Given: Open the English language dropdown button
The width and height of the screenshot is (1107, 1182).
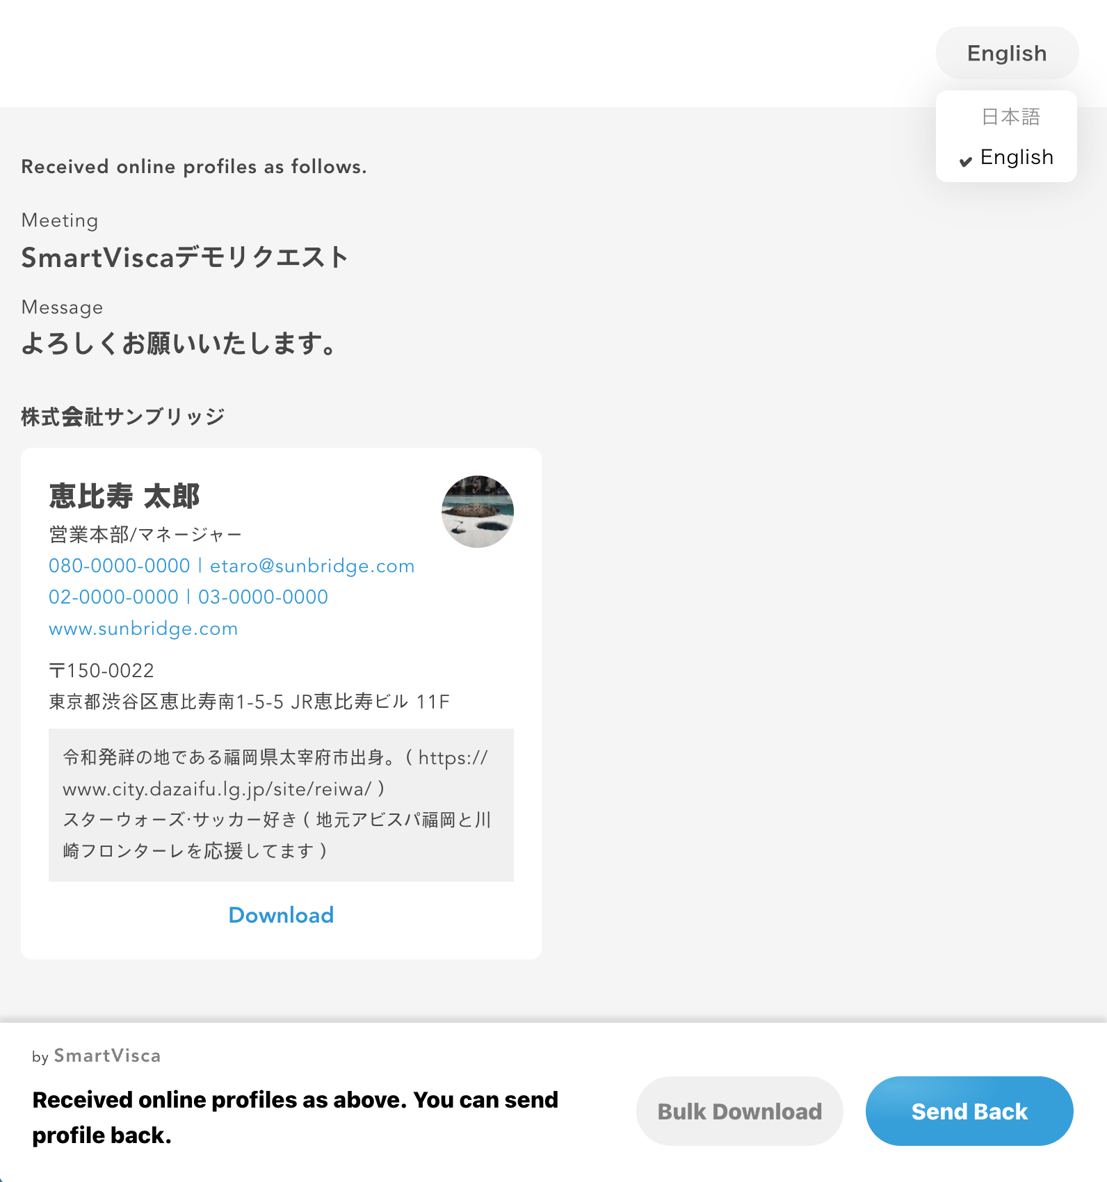Looking at the screenshot, I should tap(1007, 54).
